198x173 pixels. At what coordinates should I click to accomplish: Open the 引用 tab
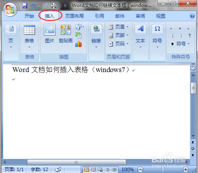pyautogui.click(x=100, y=16)
